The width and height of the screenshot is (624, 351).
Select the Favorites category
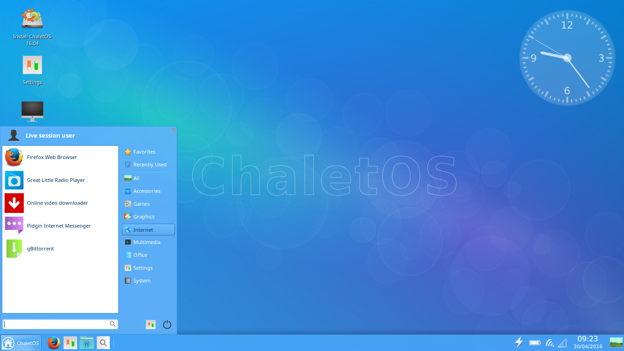pyautogui.click(x=148, y=152)
